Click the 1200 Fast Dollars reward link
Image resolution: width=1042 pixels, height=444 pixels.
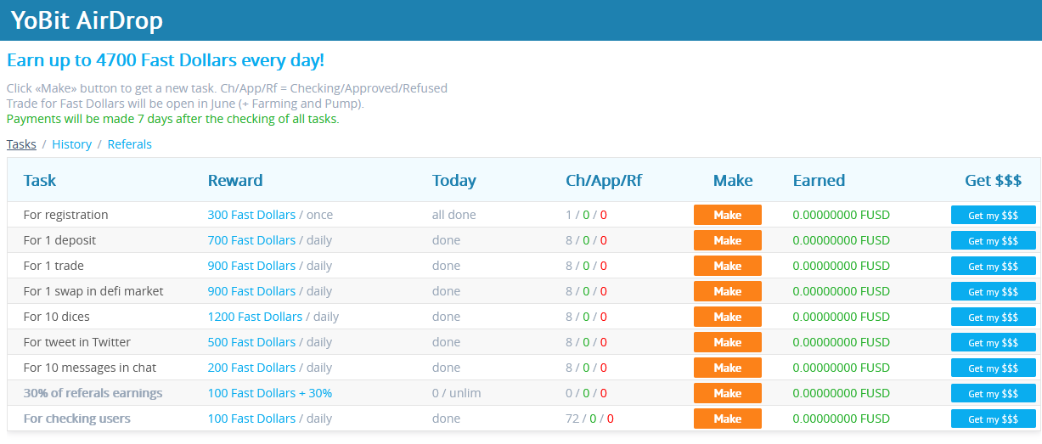(x=255, y=317)
